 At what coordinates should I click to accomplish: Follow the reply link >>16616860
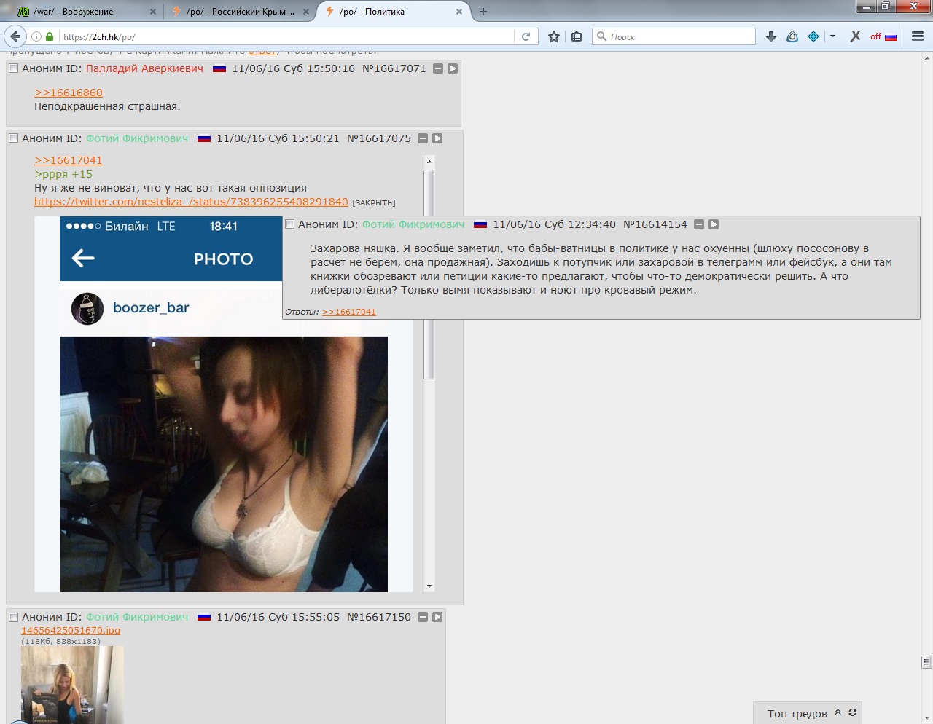click(69, 93)
